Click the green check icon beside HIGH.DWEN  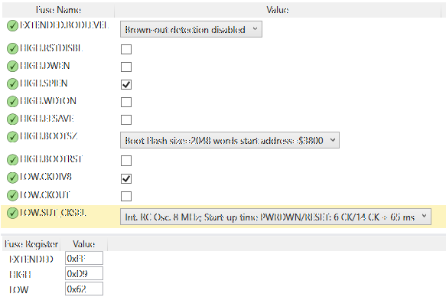(12, 67)
